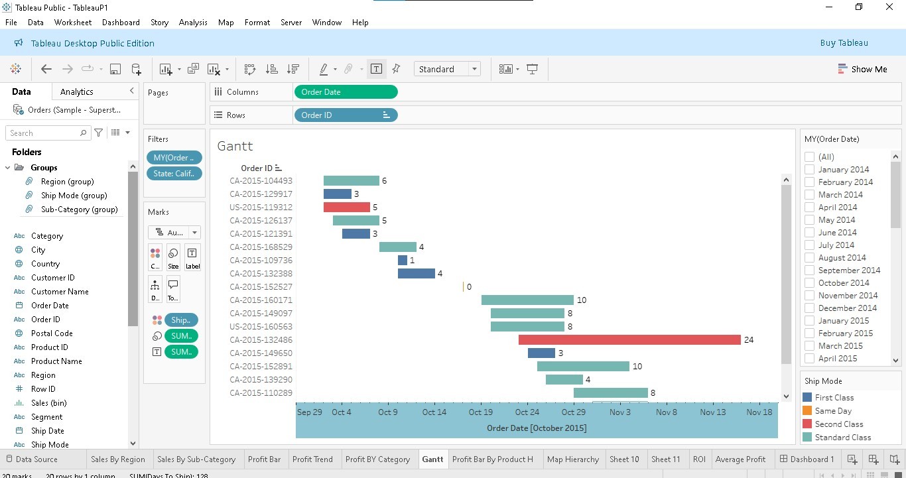
Task: Open the Color button on the Marks card
Action: click(x=155, y=257)
